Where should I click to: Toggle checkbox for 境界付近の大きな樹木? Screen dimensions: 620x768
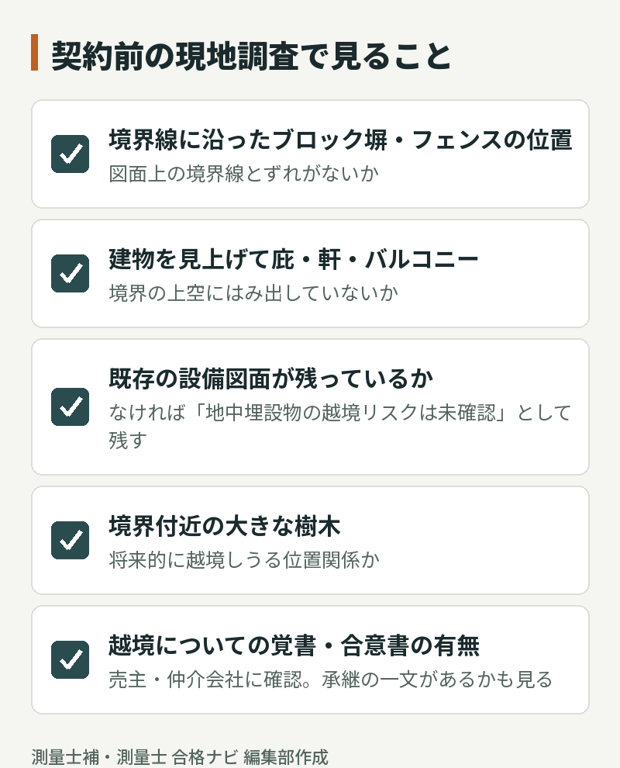coord(70,540)
